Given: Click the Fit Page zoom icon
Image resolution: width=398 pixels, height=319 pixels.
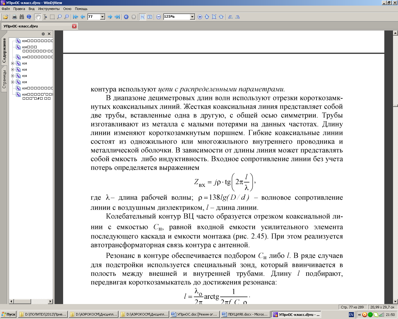Looking at the screenshot, I should point(214,17).
